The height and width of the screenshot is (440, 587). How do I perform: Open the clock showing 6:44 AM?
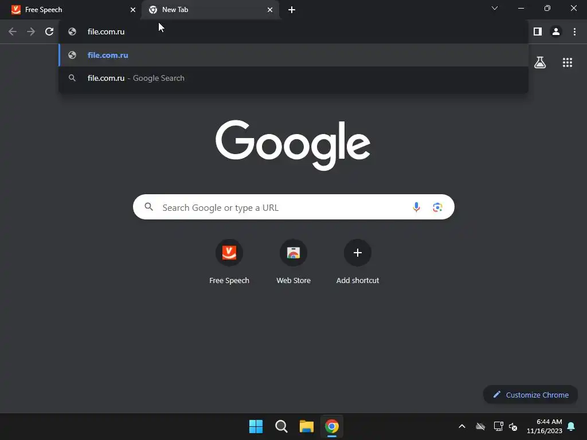[545, 426]
